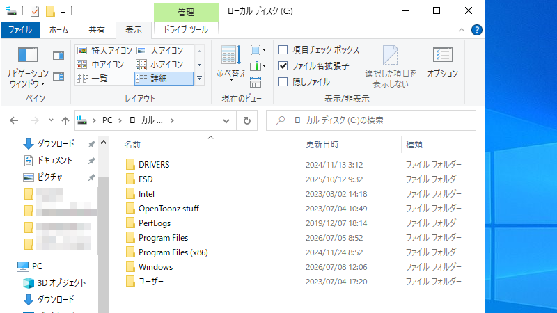Click the New Folder quick access icon

click(50, 11)
